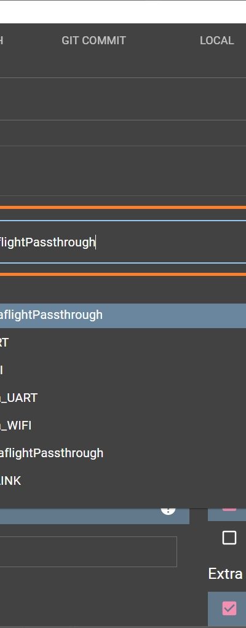
Task: Switch to the GIT COMMIT tab
Action: tap(93, 41)
